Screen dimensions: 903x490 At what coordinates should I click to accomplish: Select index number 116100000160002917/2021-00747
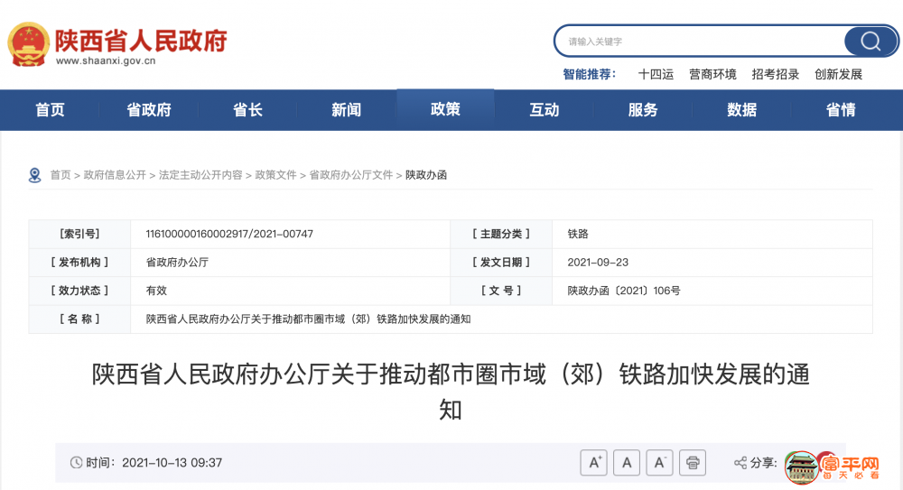pyautogui.click(x=229, y=234)
